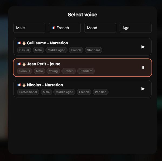Click the Professional tag on Nicolas

(x=28, y=92)
